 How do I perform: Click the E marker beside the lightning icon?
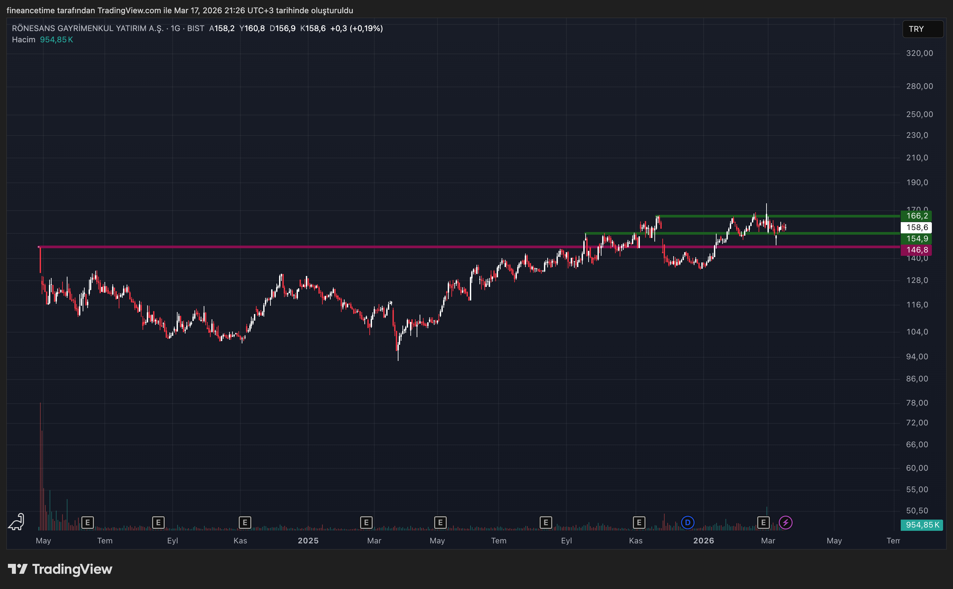click(763, 522)
